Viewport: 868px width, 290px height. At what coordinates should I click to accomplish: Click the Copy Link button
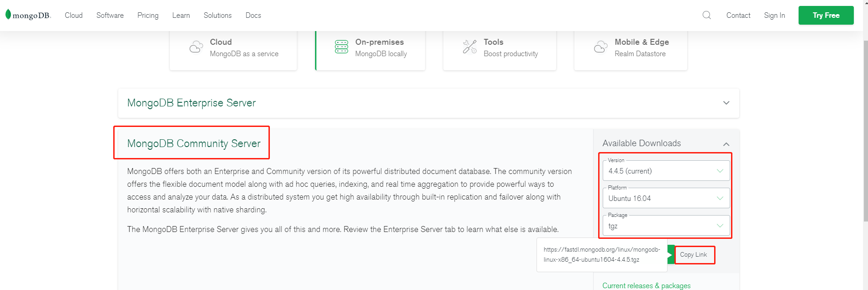pos(694,254)
